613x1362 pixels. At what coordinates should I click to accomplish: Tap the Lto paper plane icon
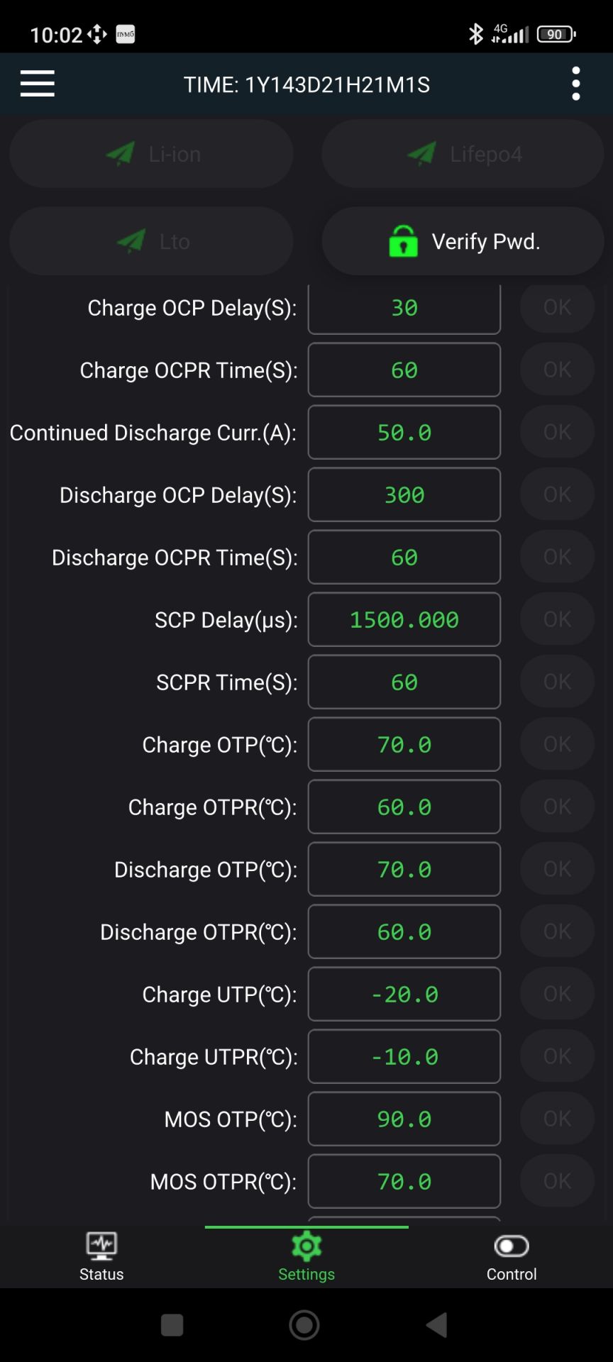131,241
